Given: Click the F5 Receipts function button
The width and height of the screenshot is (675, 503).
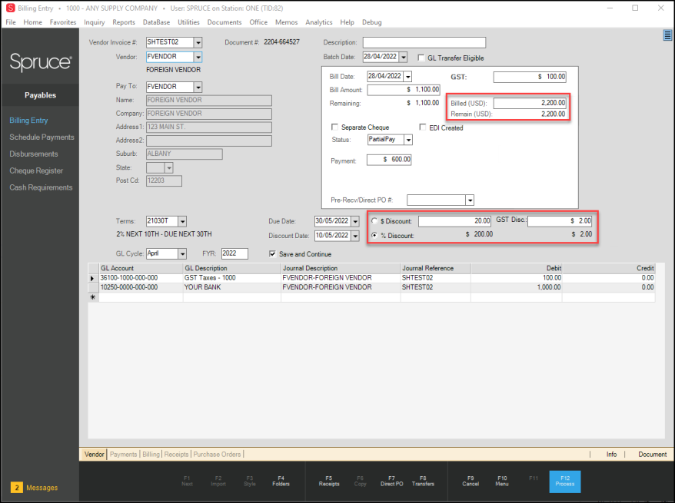Looking at the screenshot, I should click(x=329, y=481).
